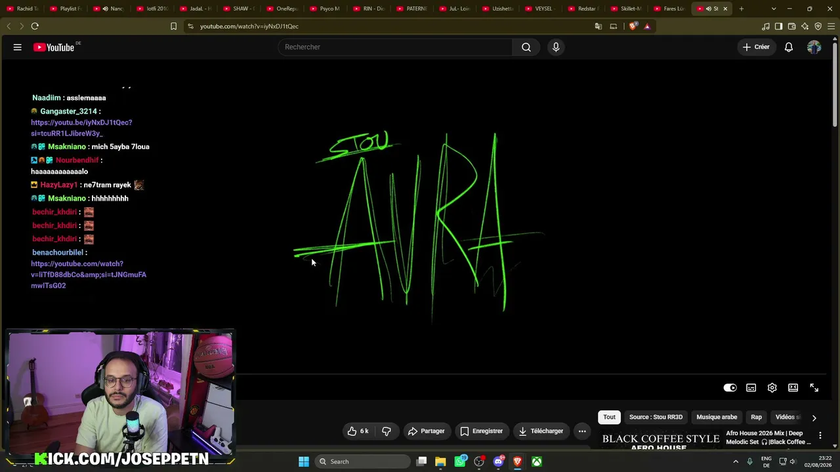Select the Source : Stou RR3D chip
This screenshot has width=840, height=472.
pos(656,417)
